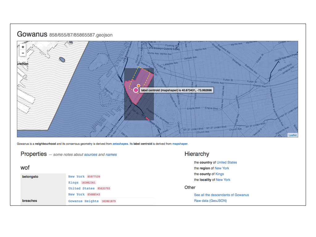Click the belongsto property label
Image resolution: width=316 pixels, height=237 pixels.
click(30, 177)
